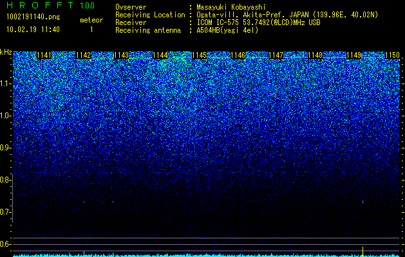Screen dimensions: 405x257
Task: Click the 1144 time marker label
Action: (x=160, y=55)
